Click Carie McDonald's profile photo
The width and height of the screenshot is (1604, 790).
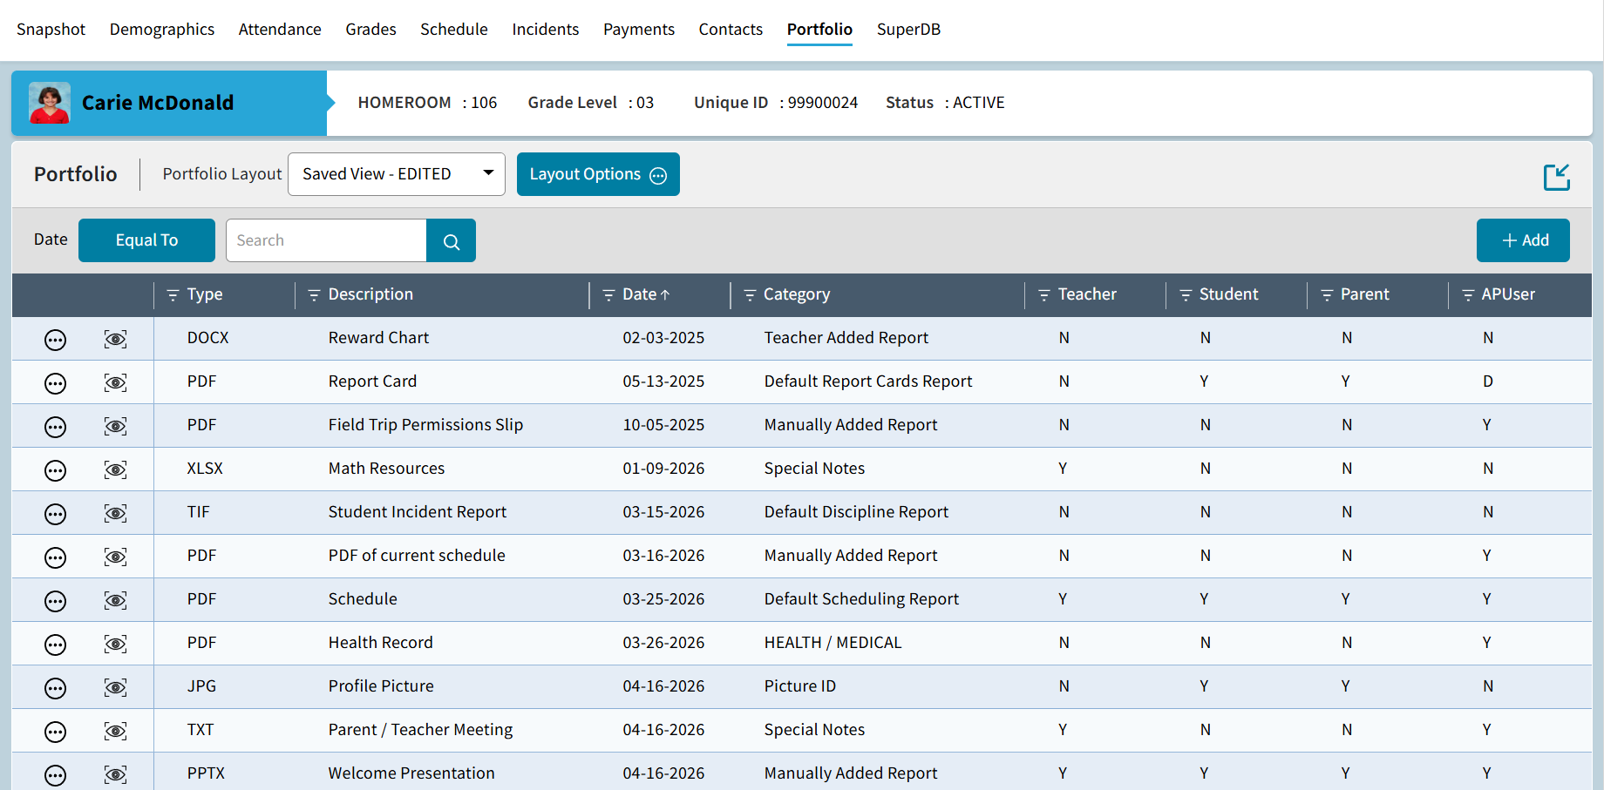[50, 102]
